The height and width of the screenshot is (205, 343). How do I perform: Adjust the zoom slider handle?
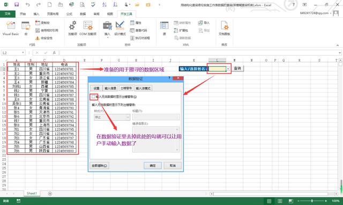pos(312,201)
